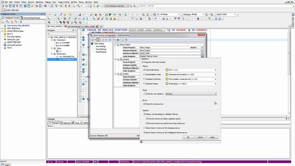Toggle 'Prevent check-in on failed validation metrics'
Screen dimensions: 295x166
coord(147,119)
